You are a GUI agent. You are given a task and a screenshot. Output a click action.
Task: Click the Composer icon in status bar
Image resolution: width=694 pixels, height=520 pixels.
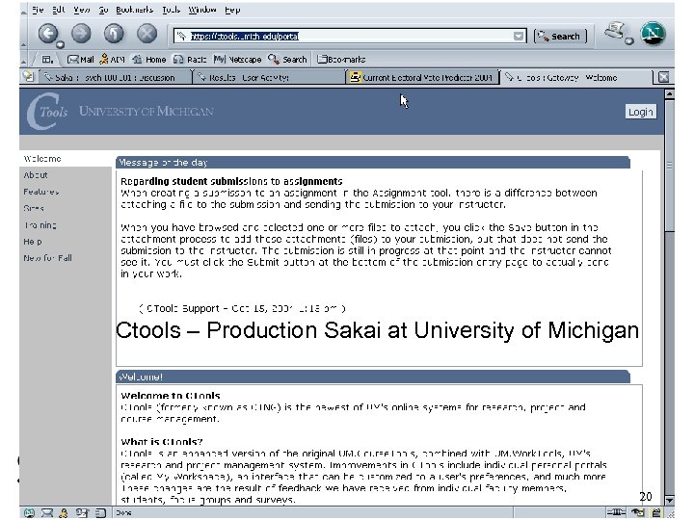[x=82, y=513]
